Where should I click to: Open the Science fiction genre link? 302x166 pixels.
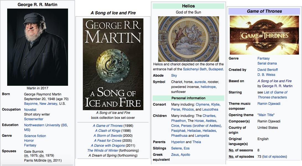(35, 136)
